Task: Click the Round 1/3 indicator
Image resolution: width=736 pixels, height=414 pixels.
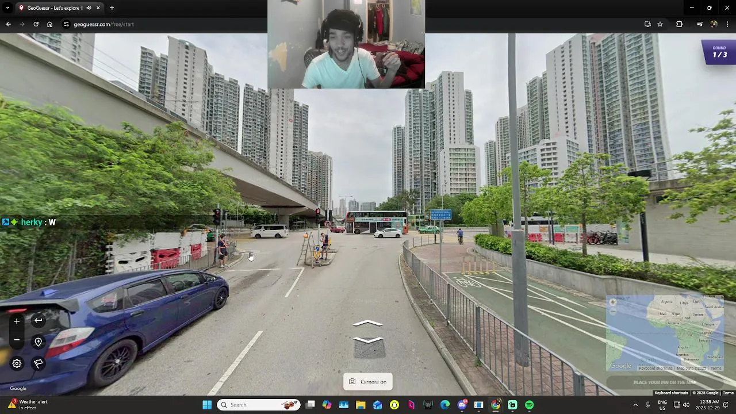Action: point(719,52)
